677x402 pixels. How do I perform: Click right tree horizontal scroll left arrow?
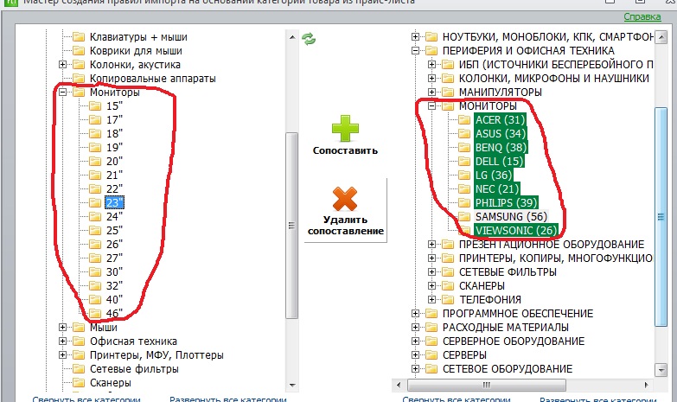tap(399, 385)
